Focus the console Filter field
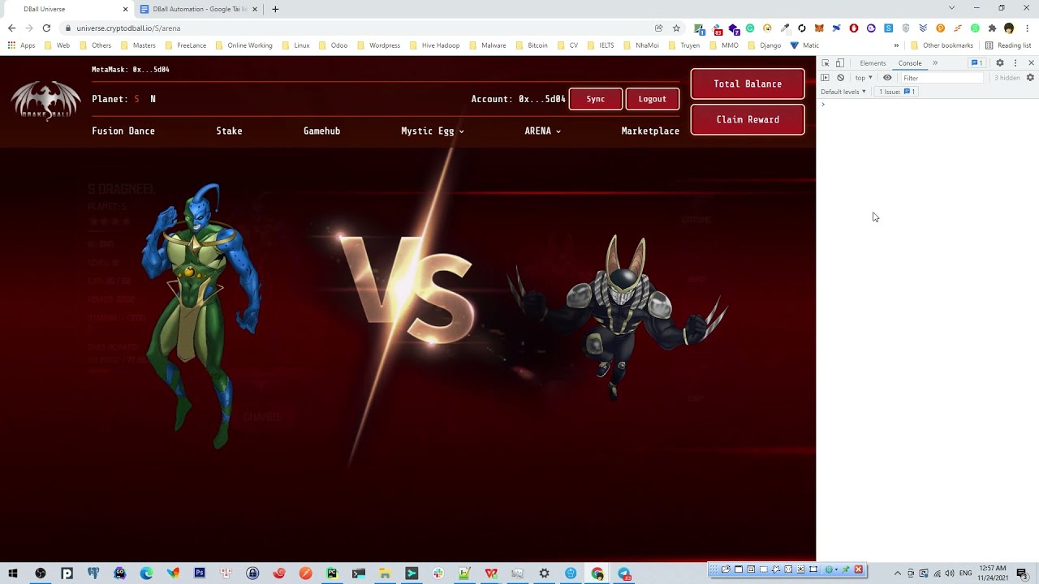The image size is (1039, 584). tap(942, 78)
